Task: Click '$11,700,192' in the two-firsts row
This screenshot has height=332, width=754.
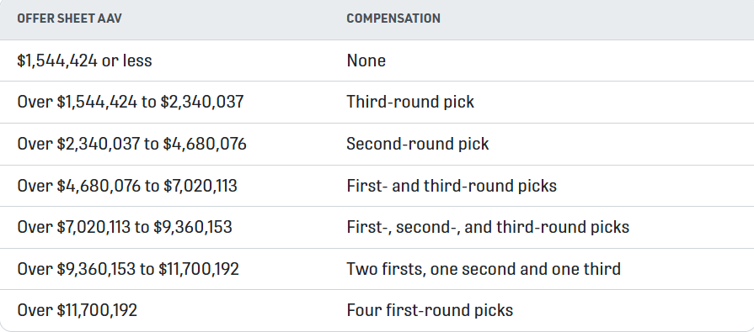Action: [x=199, y=269]
